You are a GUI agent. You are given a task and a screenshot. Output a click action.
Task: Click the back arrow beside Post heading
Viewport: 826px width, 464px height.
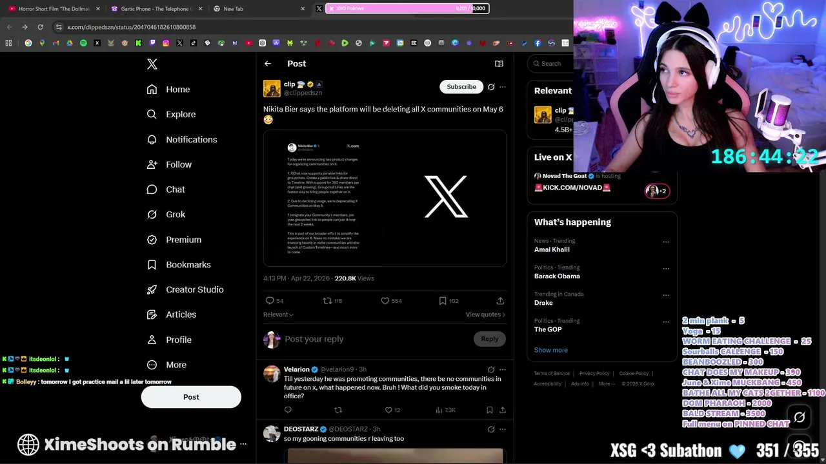268,64
